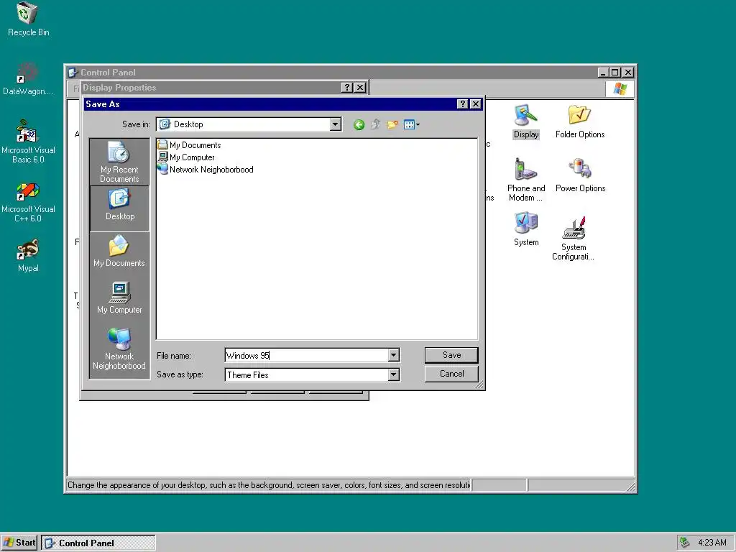Create a new folder with toolbar icon
736x552 pixels.
point(392,124)
